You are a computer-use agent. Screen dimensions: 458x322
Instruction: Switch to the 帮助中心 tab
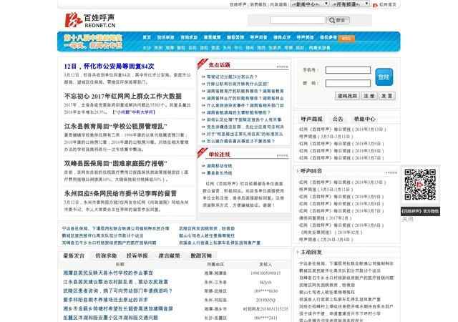[366, 119]
